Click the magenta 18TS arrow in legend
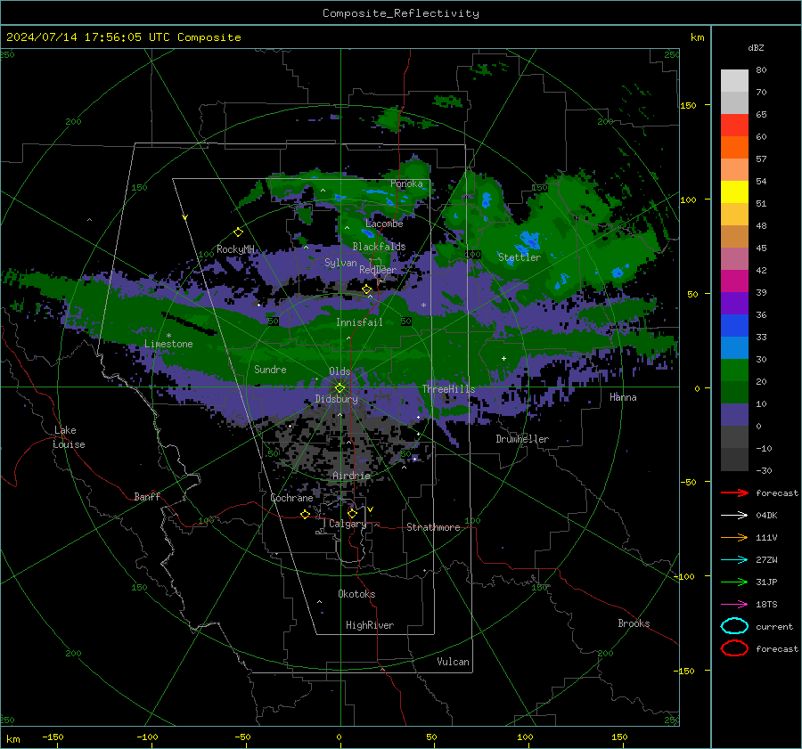802x749 pixels. (734, 605)
